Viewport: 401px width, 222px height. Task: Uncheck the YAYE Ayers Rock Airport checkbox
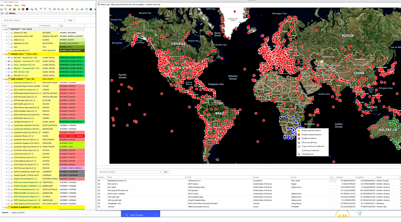point(9,182)
